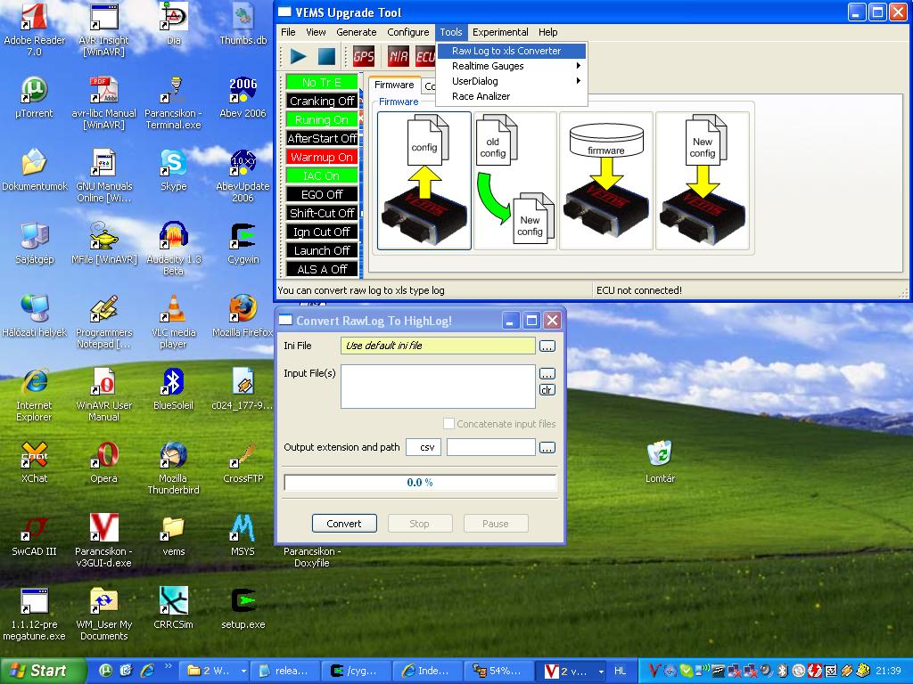Expand the Realtime Gauges submenu
Viewport: 913px width, 684px height.
pyautogui.click(x=512, y=66)
